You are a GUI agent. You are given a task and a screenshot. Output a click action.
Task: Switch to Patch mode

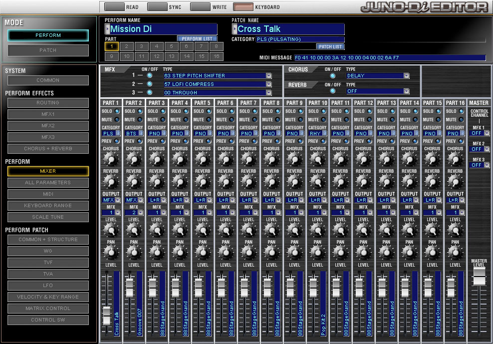coord(48,50)
